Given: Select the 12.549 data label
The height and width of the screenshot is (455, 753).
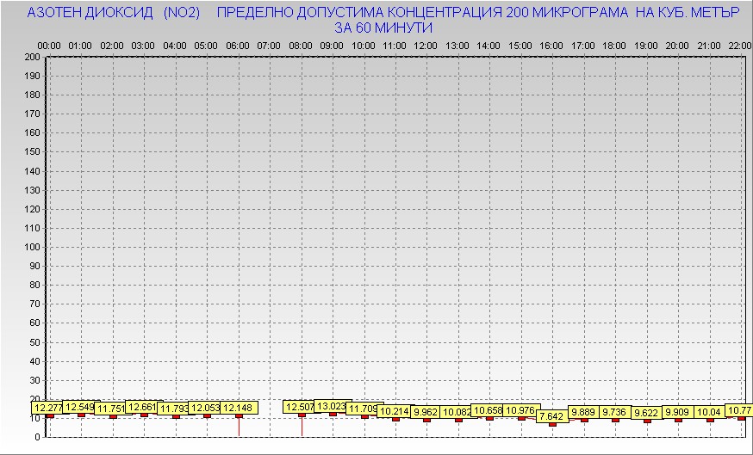Looking at the screenshot, I should pyautogui.click(x=80, y=406).
